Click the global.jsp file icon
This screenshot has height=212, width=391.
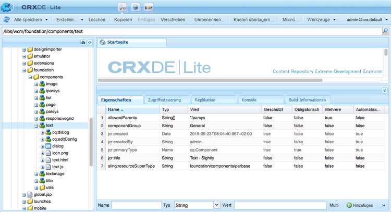click(x=30, y=195)
